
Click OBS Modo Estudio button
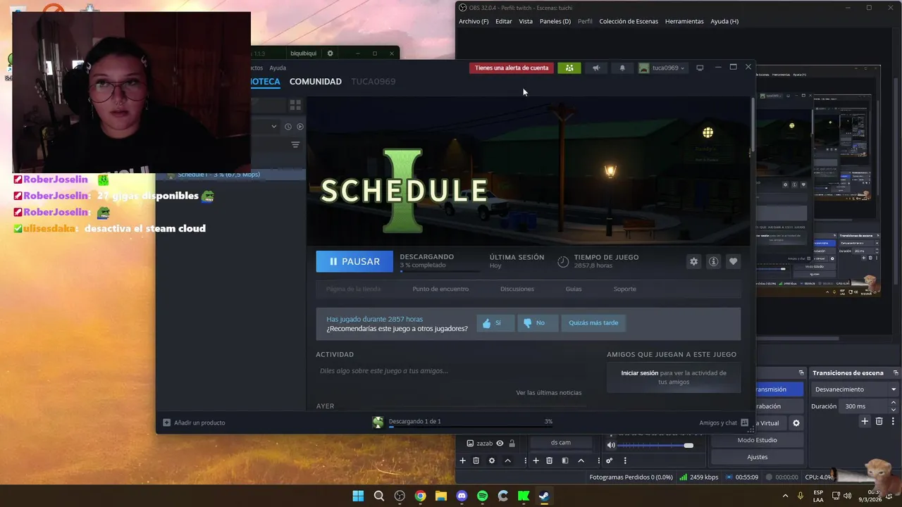757,440
